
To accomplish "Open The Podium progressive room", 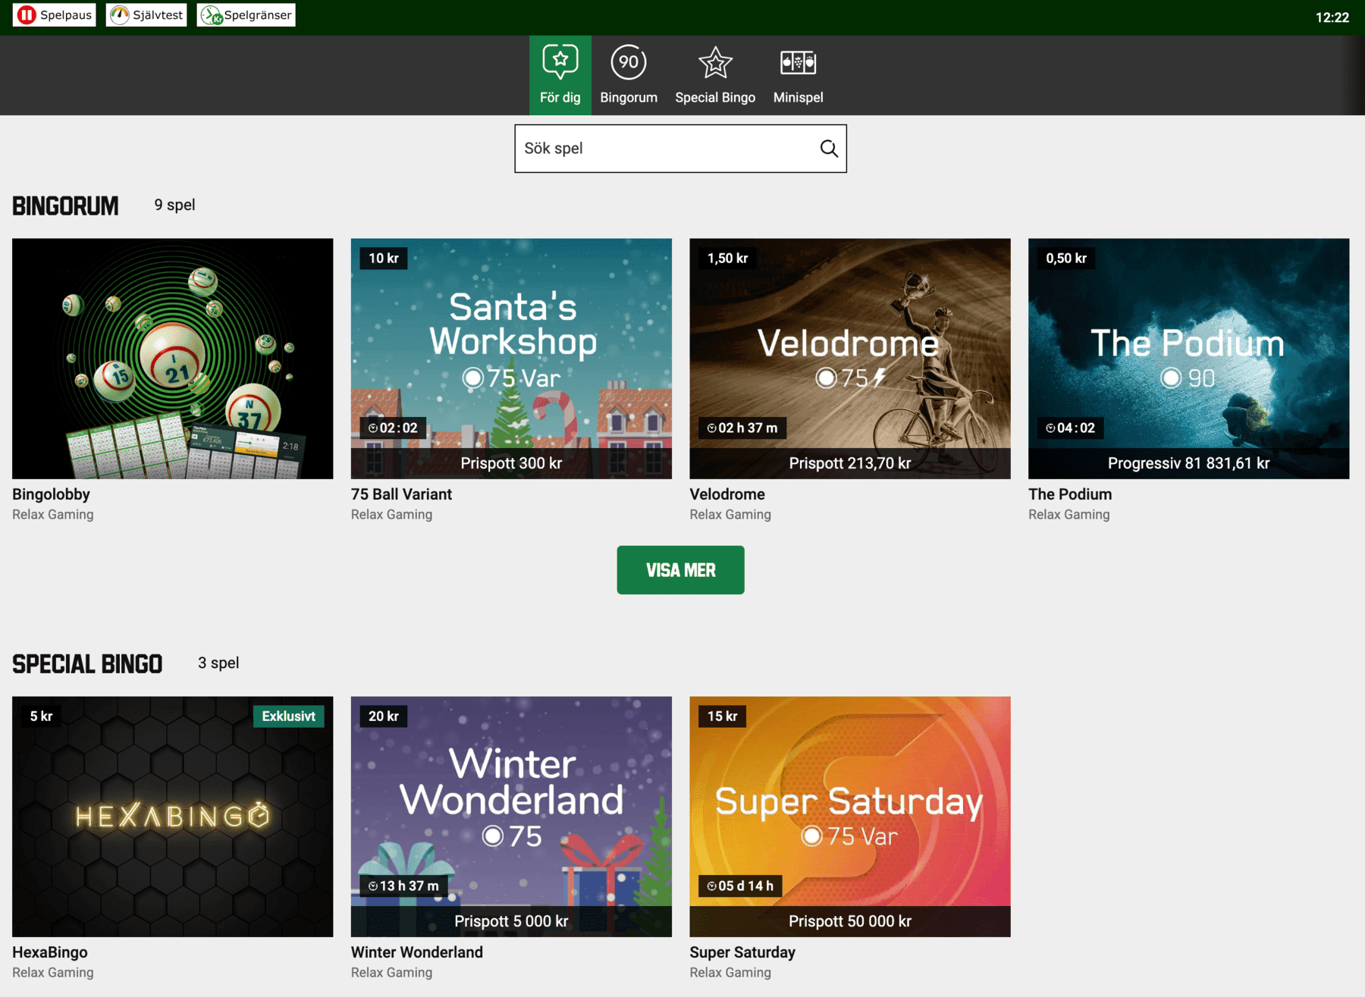I will click(x=1188, y=358).
